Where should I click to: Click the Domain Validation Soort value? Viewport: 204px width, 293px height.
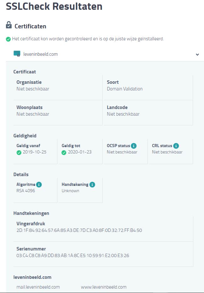coord(125,89)
